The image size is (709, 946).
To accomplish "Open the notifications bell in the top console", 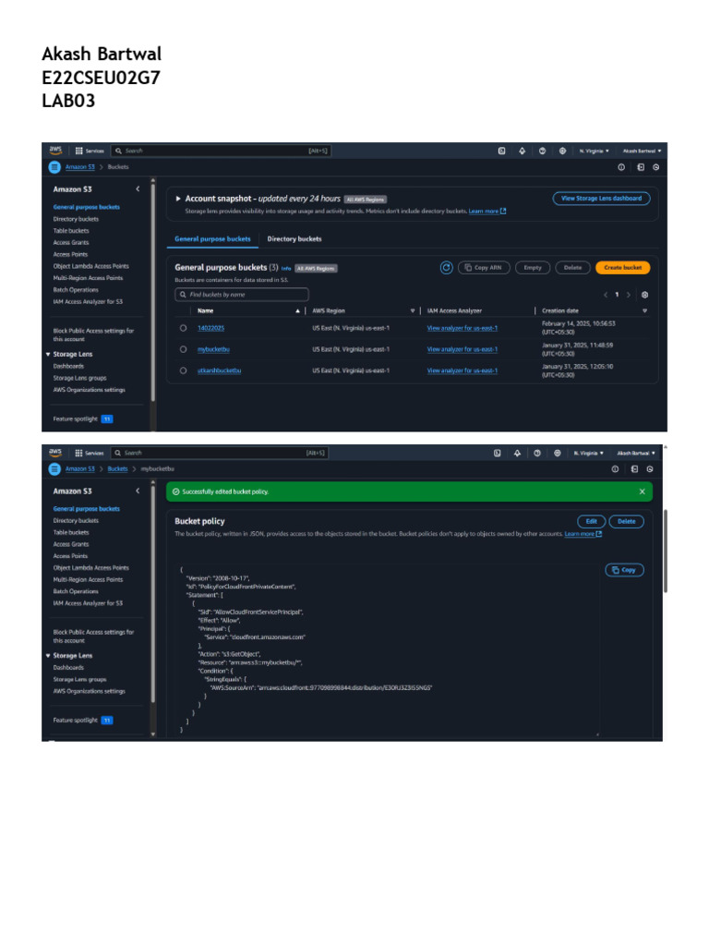I will 523,151.
